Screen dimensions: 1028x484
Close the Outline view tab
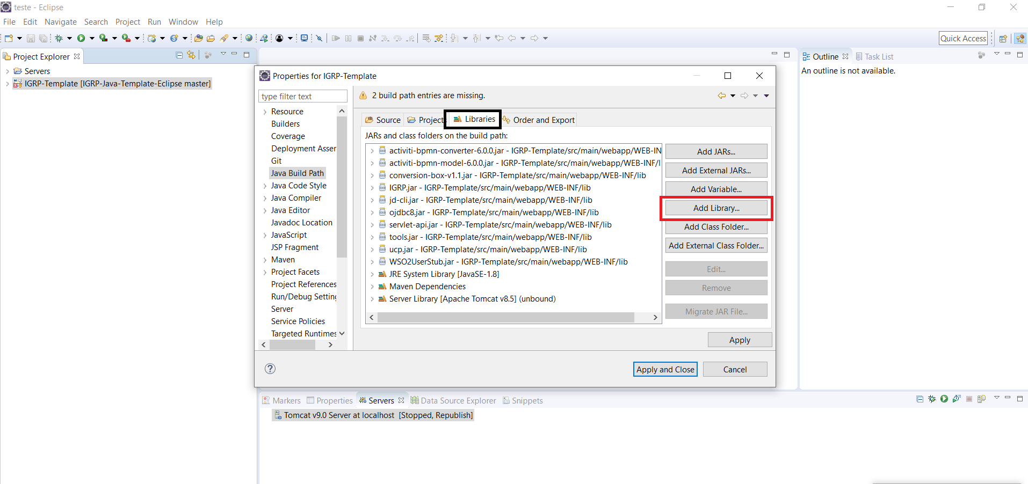[x=845, y=56]
